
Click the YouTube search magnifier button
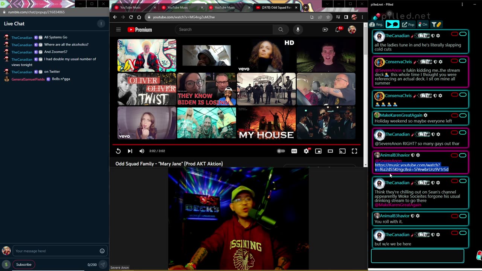tap(281, 29)
